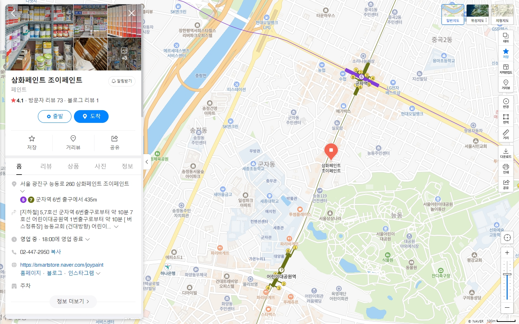Open the 리뷰 reviews tab

pyautogui.click(x=46, y=166)
